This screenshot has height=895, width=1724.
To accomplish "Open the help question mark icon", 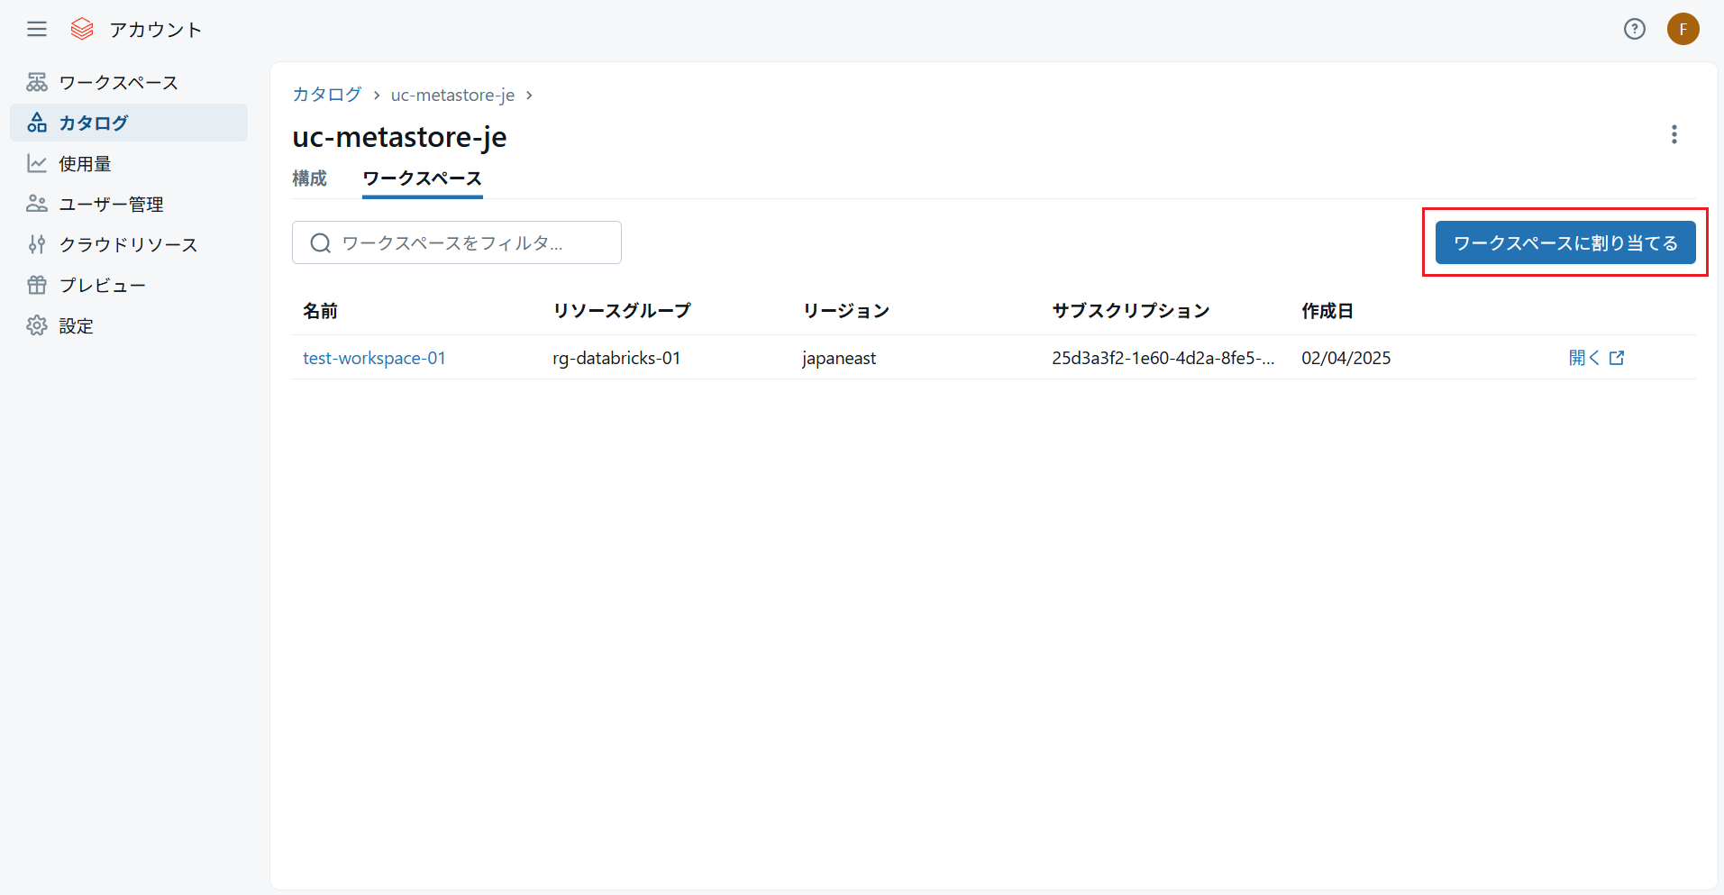I will 1634,30.
